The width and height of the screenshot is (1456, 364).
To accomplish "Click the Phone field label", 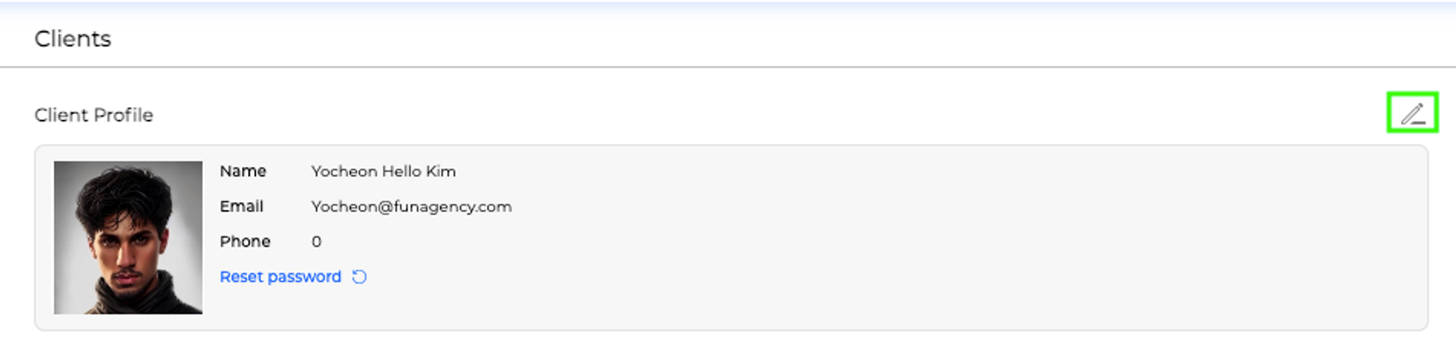I will pyautogui.click(x=245, y=242).
